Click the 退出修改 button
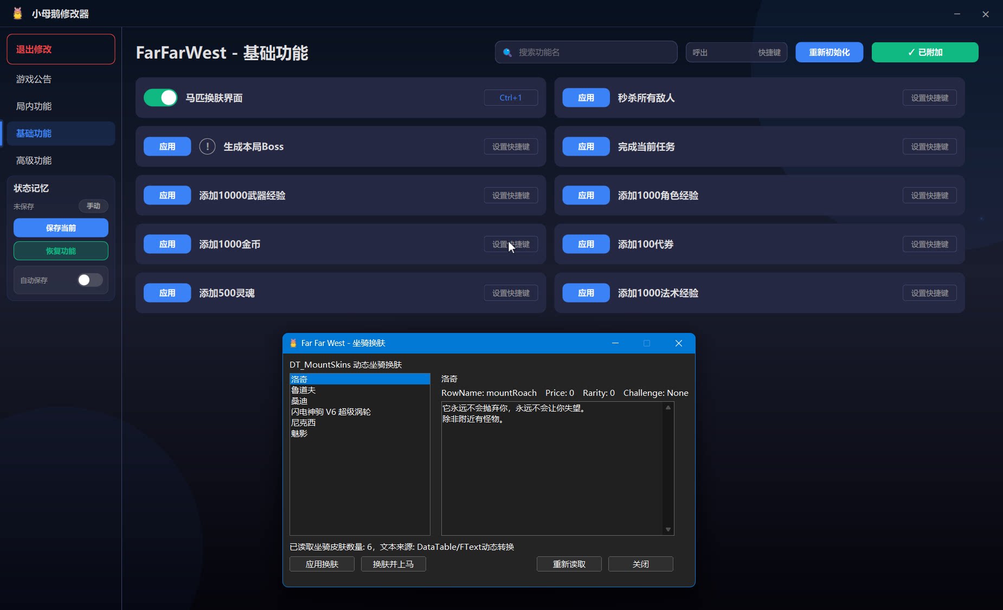Viewport: 1003px width, 610px height. [x=61, y=49]
